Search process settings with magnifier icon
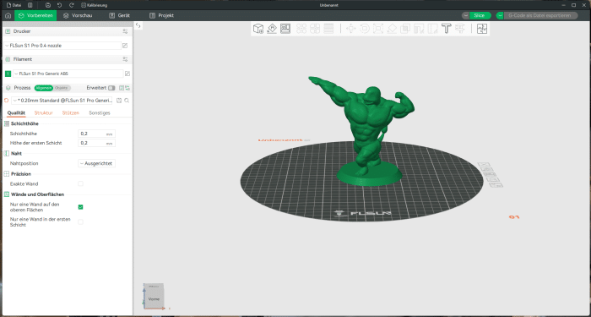The height and width of the screenshot is (317, 591). tap(127, 101)
